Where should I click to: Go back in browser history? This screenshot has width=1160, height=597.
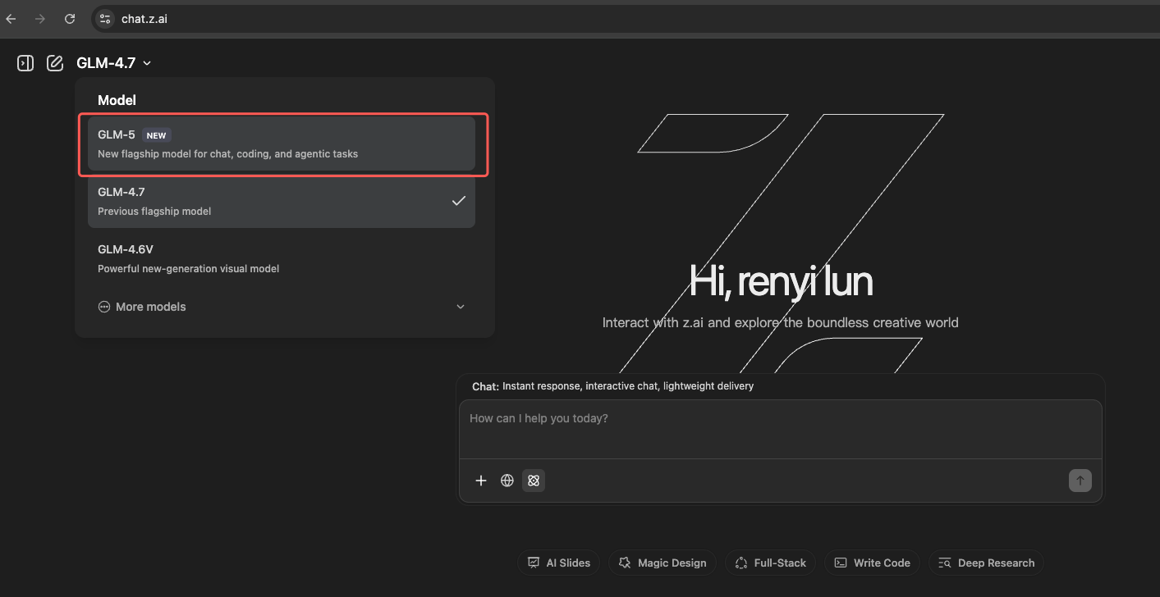click(x=11, y=18)
